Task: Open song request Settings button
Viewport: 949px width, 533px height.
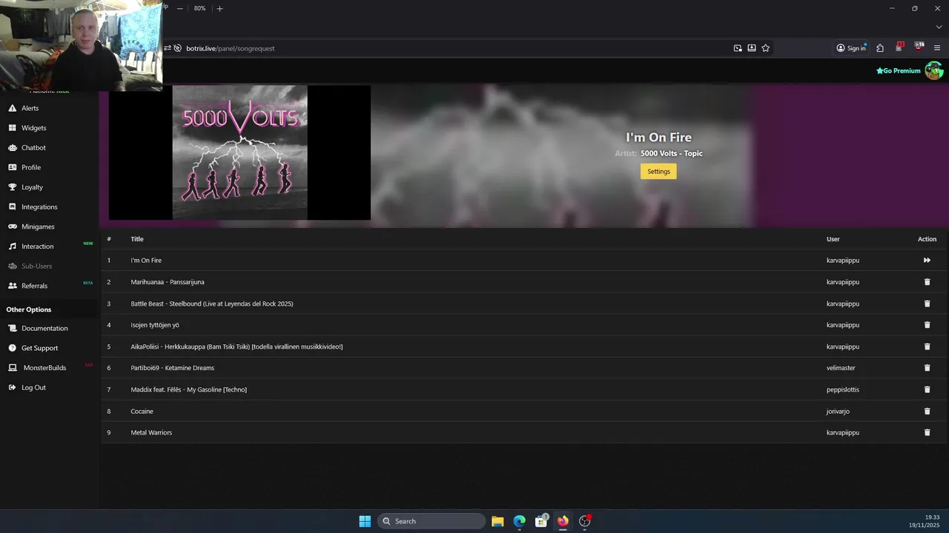Action: (658, 171)
